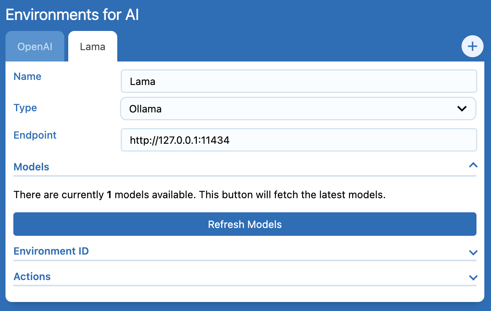Expand the Environment ID section
This screenshot has height=311, width=491.
point(51,251)
